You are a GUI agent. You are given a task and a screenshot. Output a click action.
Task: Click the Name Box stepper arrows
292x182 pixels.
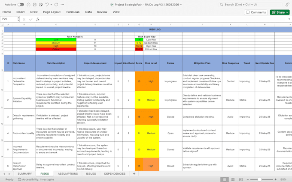tap(18, 19)
